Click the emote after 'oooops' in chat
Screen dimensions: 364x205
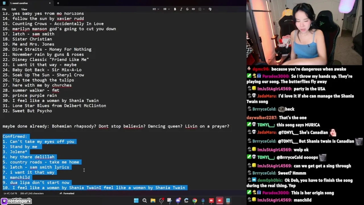tap(322, 157)
